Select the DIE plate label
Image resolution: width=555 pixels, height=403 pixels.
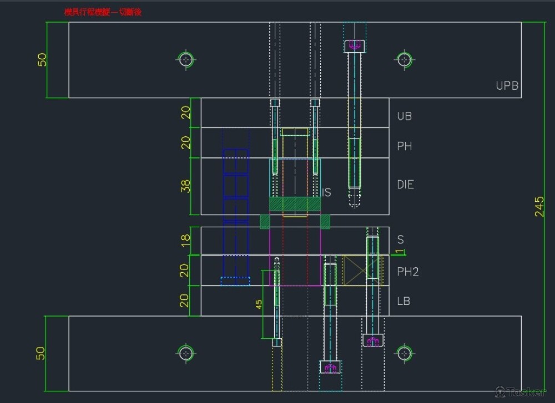coord(405,185)
